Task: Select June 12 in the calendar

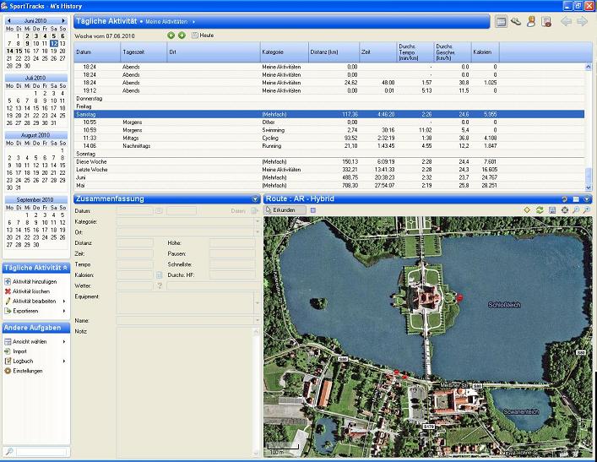Action: pyautogui.click(x=54, y=43)
